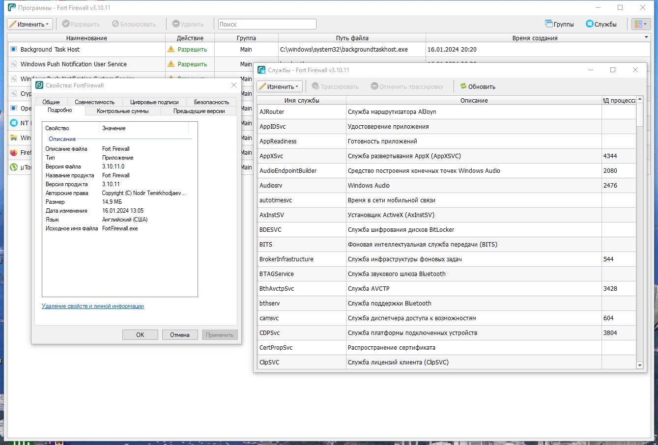Click the FortFirewall.exe original file name value
Image resolution: width=658 pixels, height=445 pixels.
click(120, 228)
